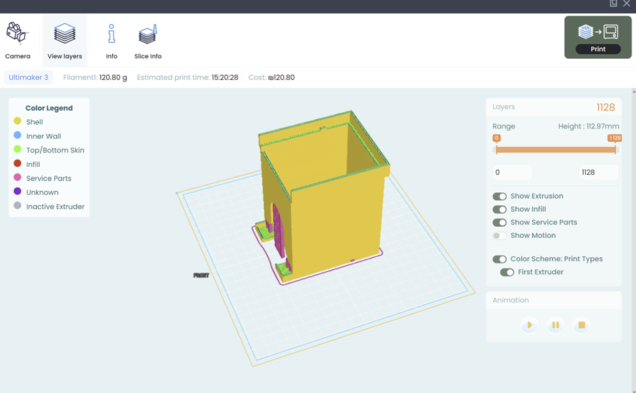The image size is (636, 393).
Task: Pause the layer animation
Action: [x=555, y=325]
